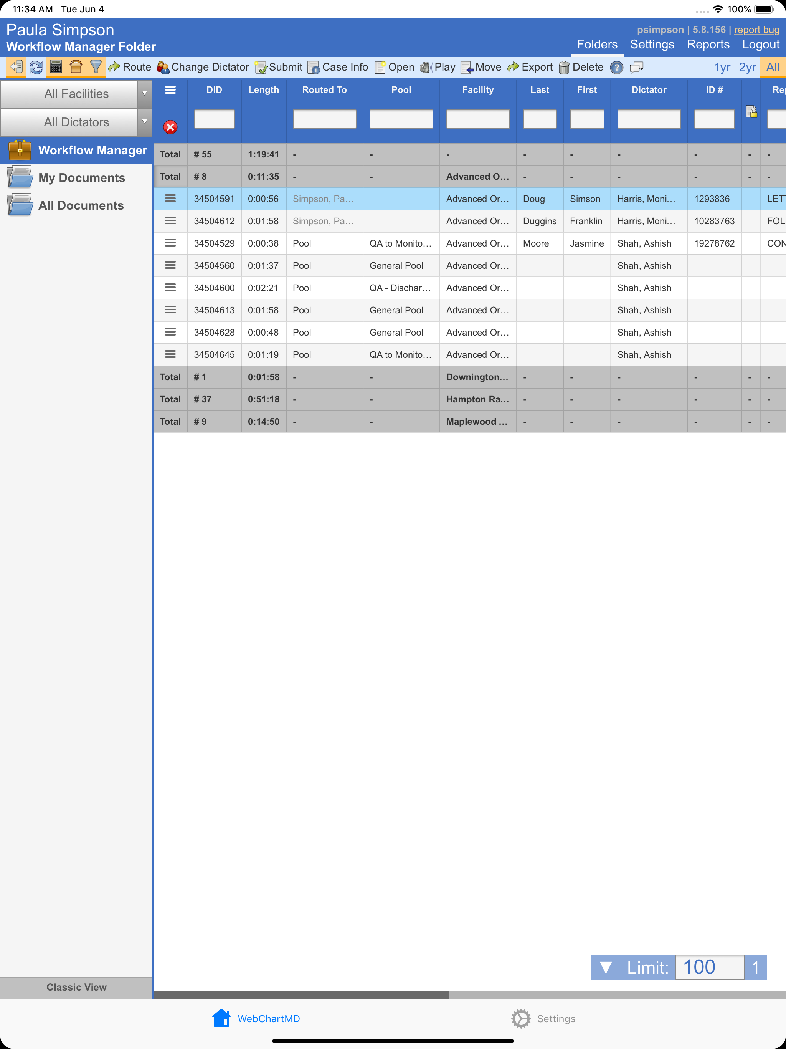Refresh the document list
Screen dimensions: 786x1049
(36, 67)
